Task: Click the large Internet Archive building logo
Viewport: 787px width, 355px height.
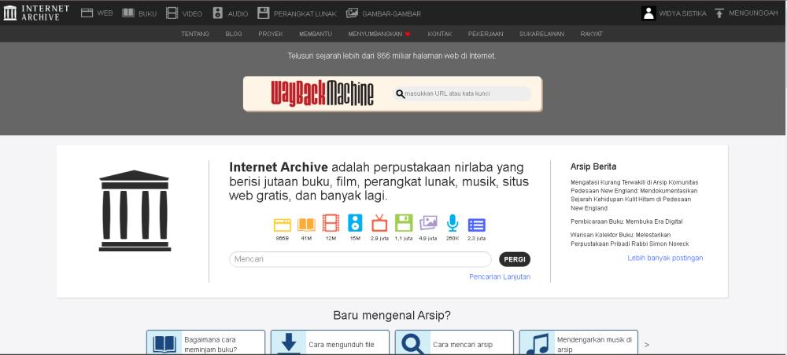Action: click(135, 210)
